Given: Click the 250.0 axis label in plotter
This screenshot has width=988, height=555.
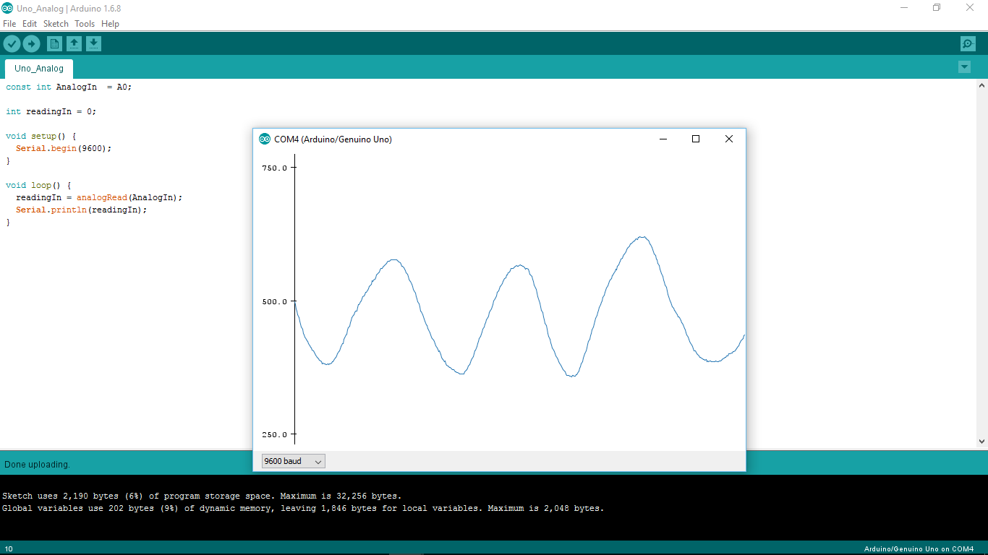Looking at the screenshot, I should (x=274, y=434).
